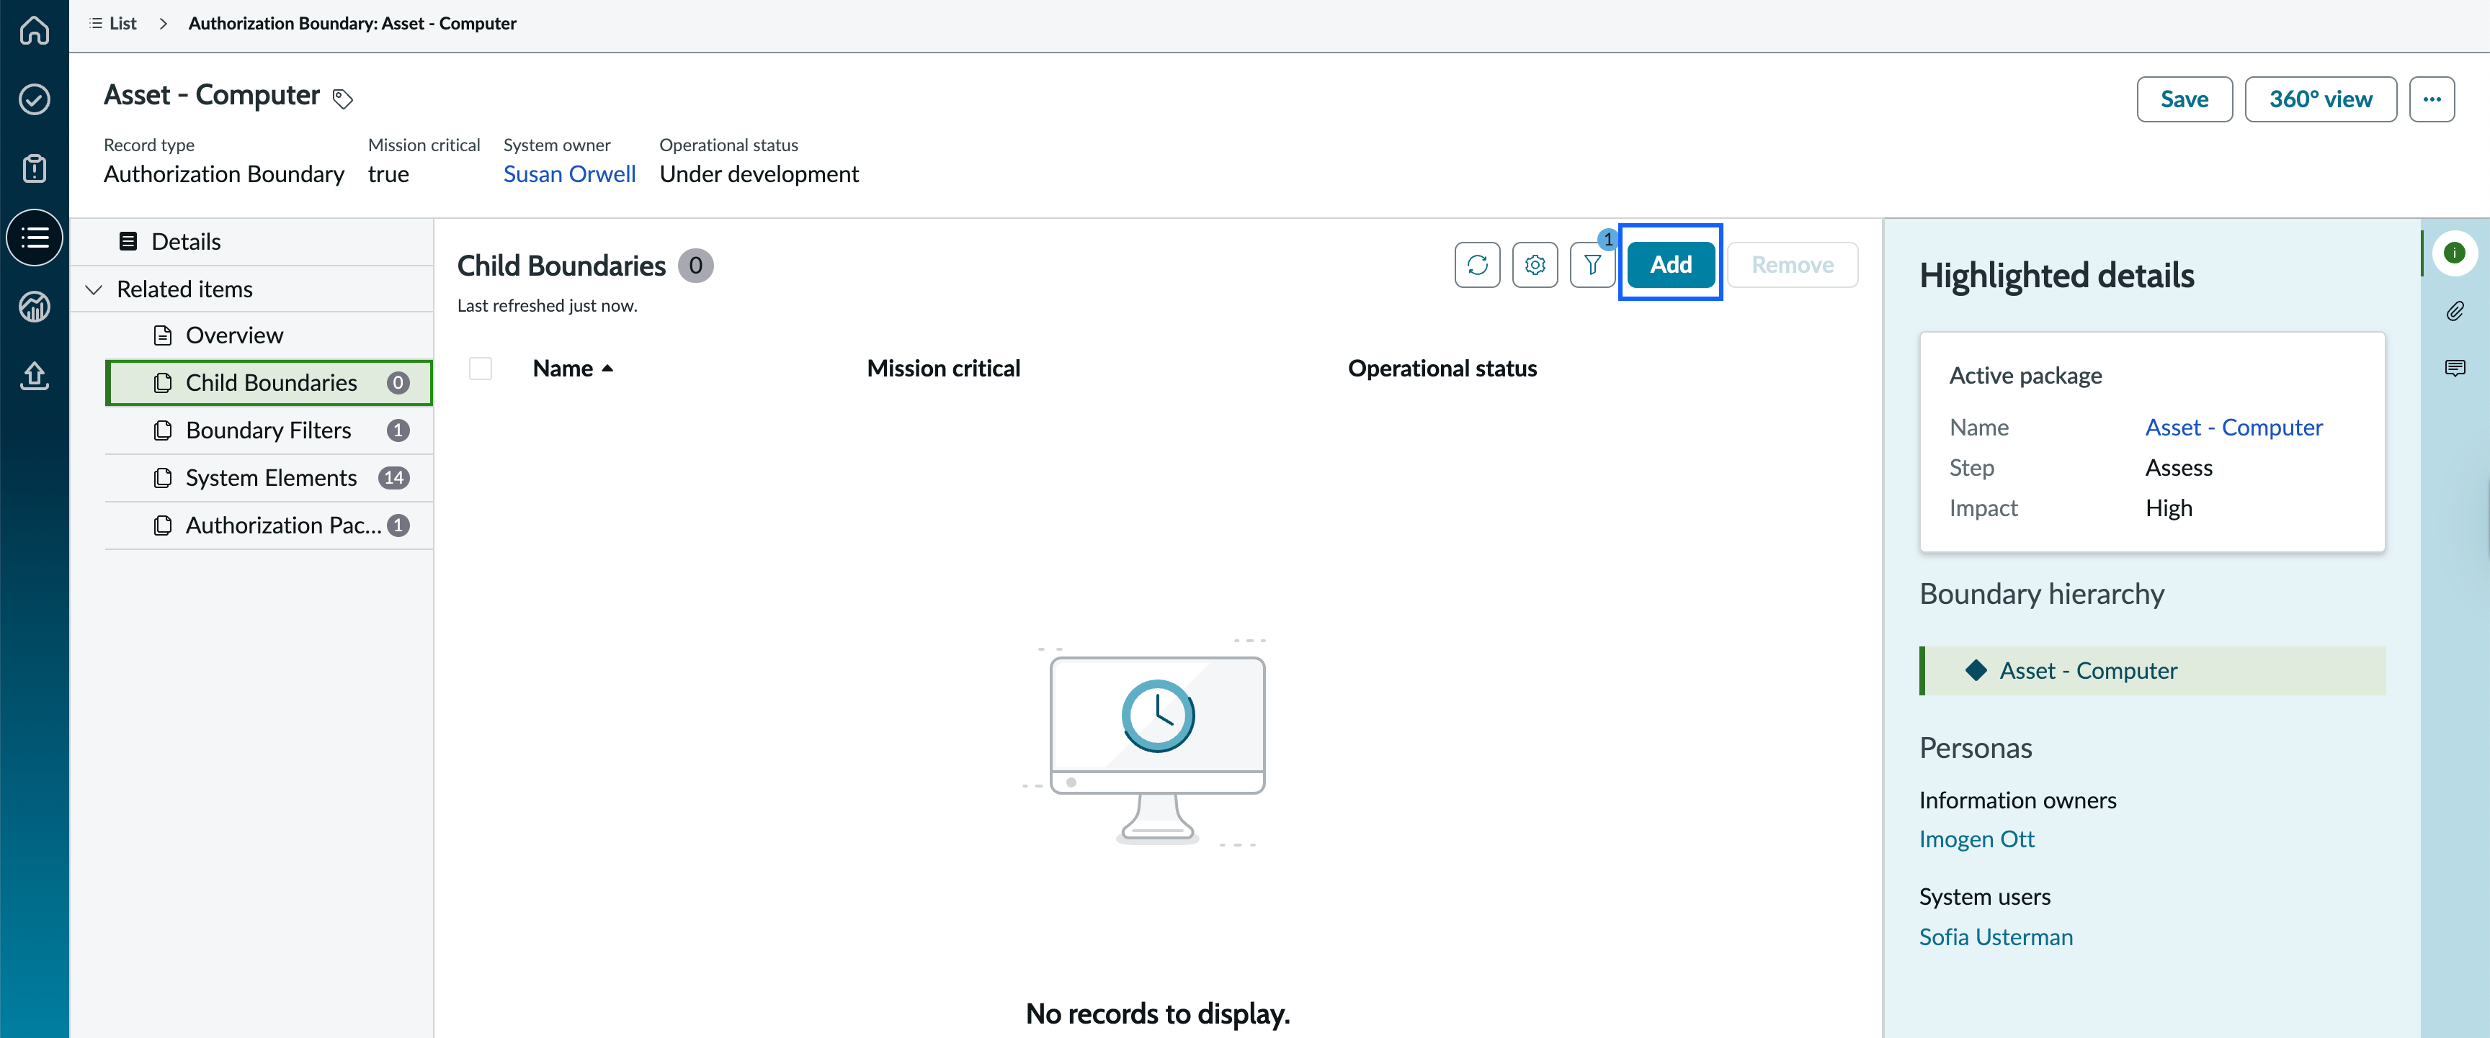Open the upload icon in sidebar
Screen dimensions: 2490x1038
click(x=35, y=376)
